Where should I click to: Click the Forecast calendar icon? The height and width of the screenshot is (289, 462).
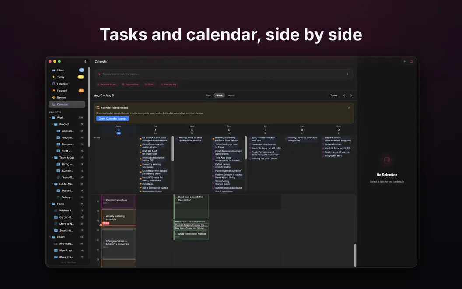(x=54, y=84)
